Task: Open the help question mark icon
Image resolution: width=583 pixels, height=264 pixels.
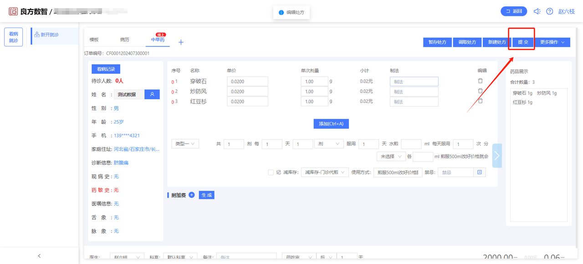Action: [550, 11]
